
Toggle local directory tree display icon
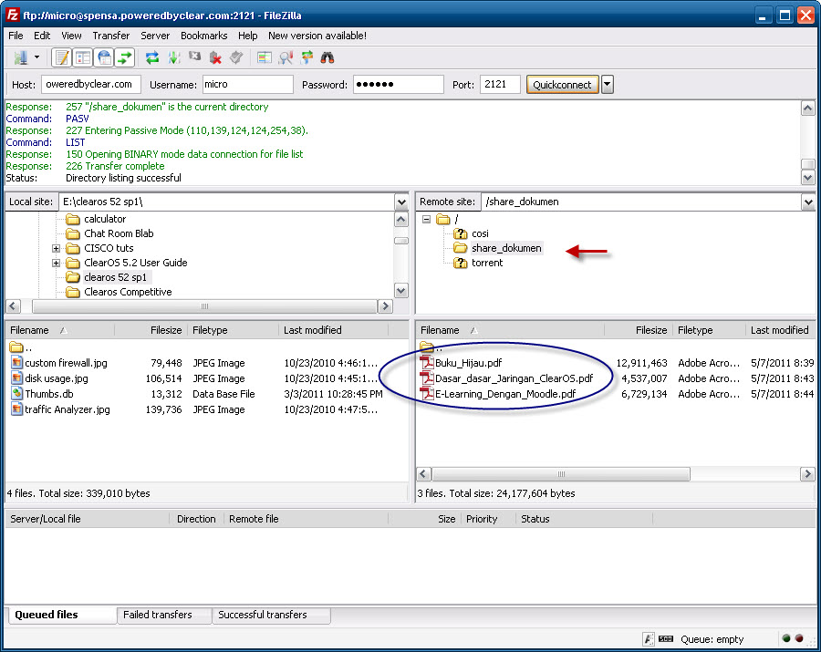[x=83, y=57]
